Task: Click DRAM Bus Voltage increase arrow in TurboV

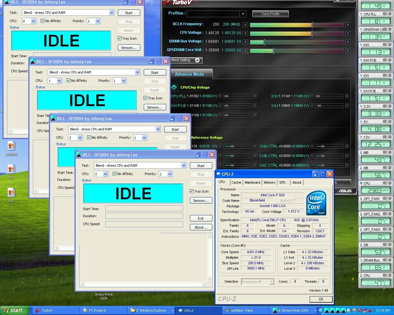Action: [x=348, y=42]
